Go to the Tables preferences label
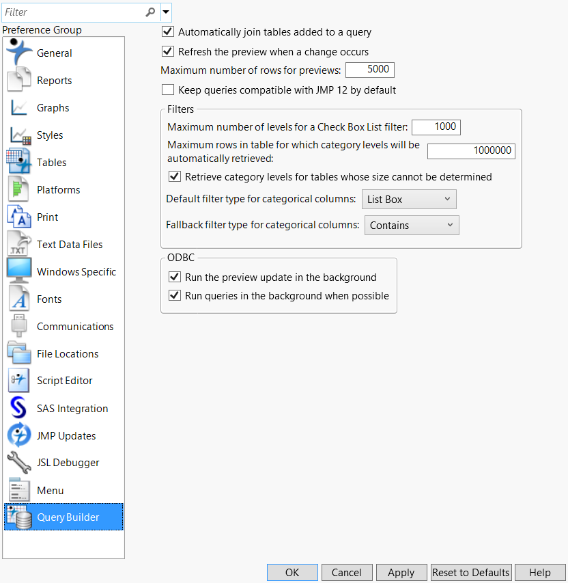The image size is (568, 583). pyautogui.click(x=52, y=163)
